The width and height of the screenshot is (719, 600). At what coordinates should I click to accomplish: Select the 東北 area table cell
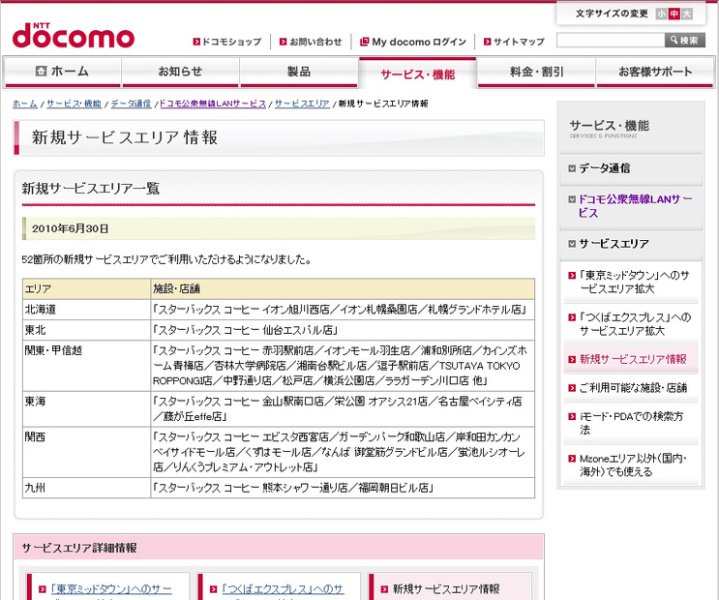tap(87, 330)
